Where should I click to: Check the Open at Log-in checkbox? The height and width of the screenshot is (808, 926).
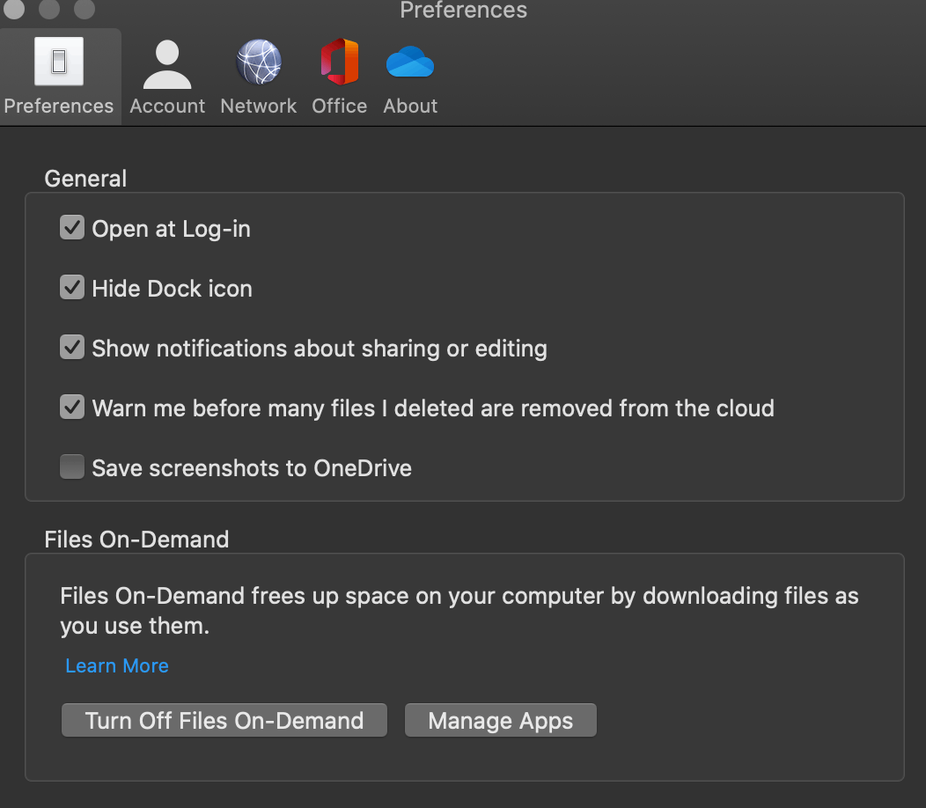pyautogui.click(x=71, y=227)
